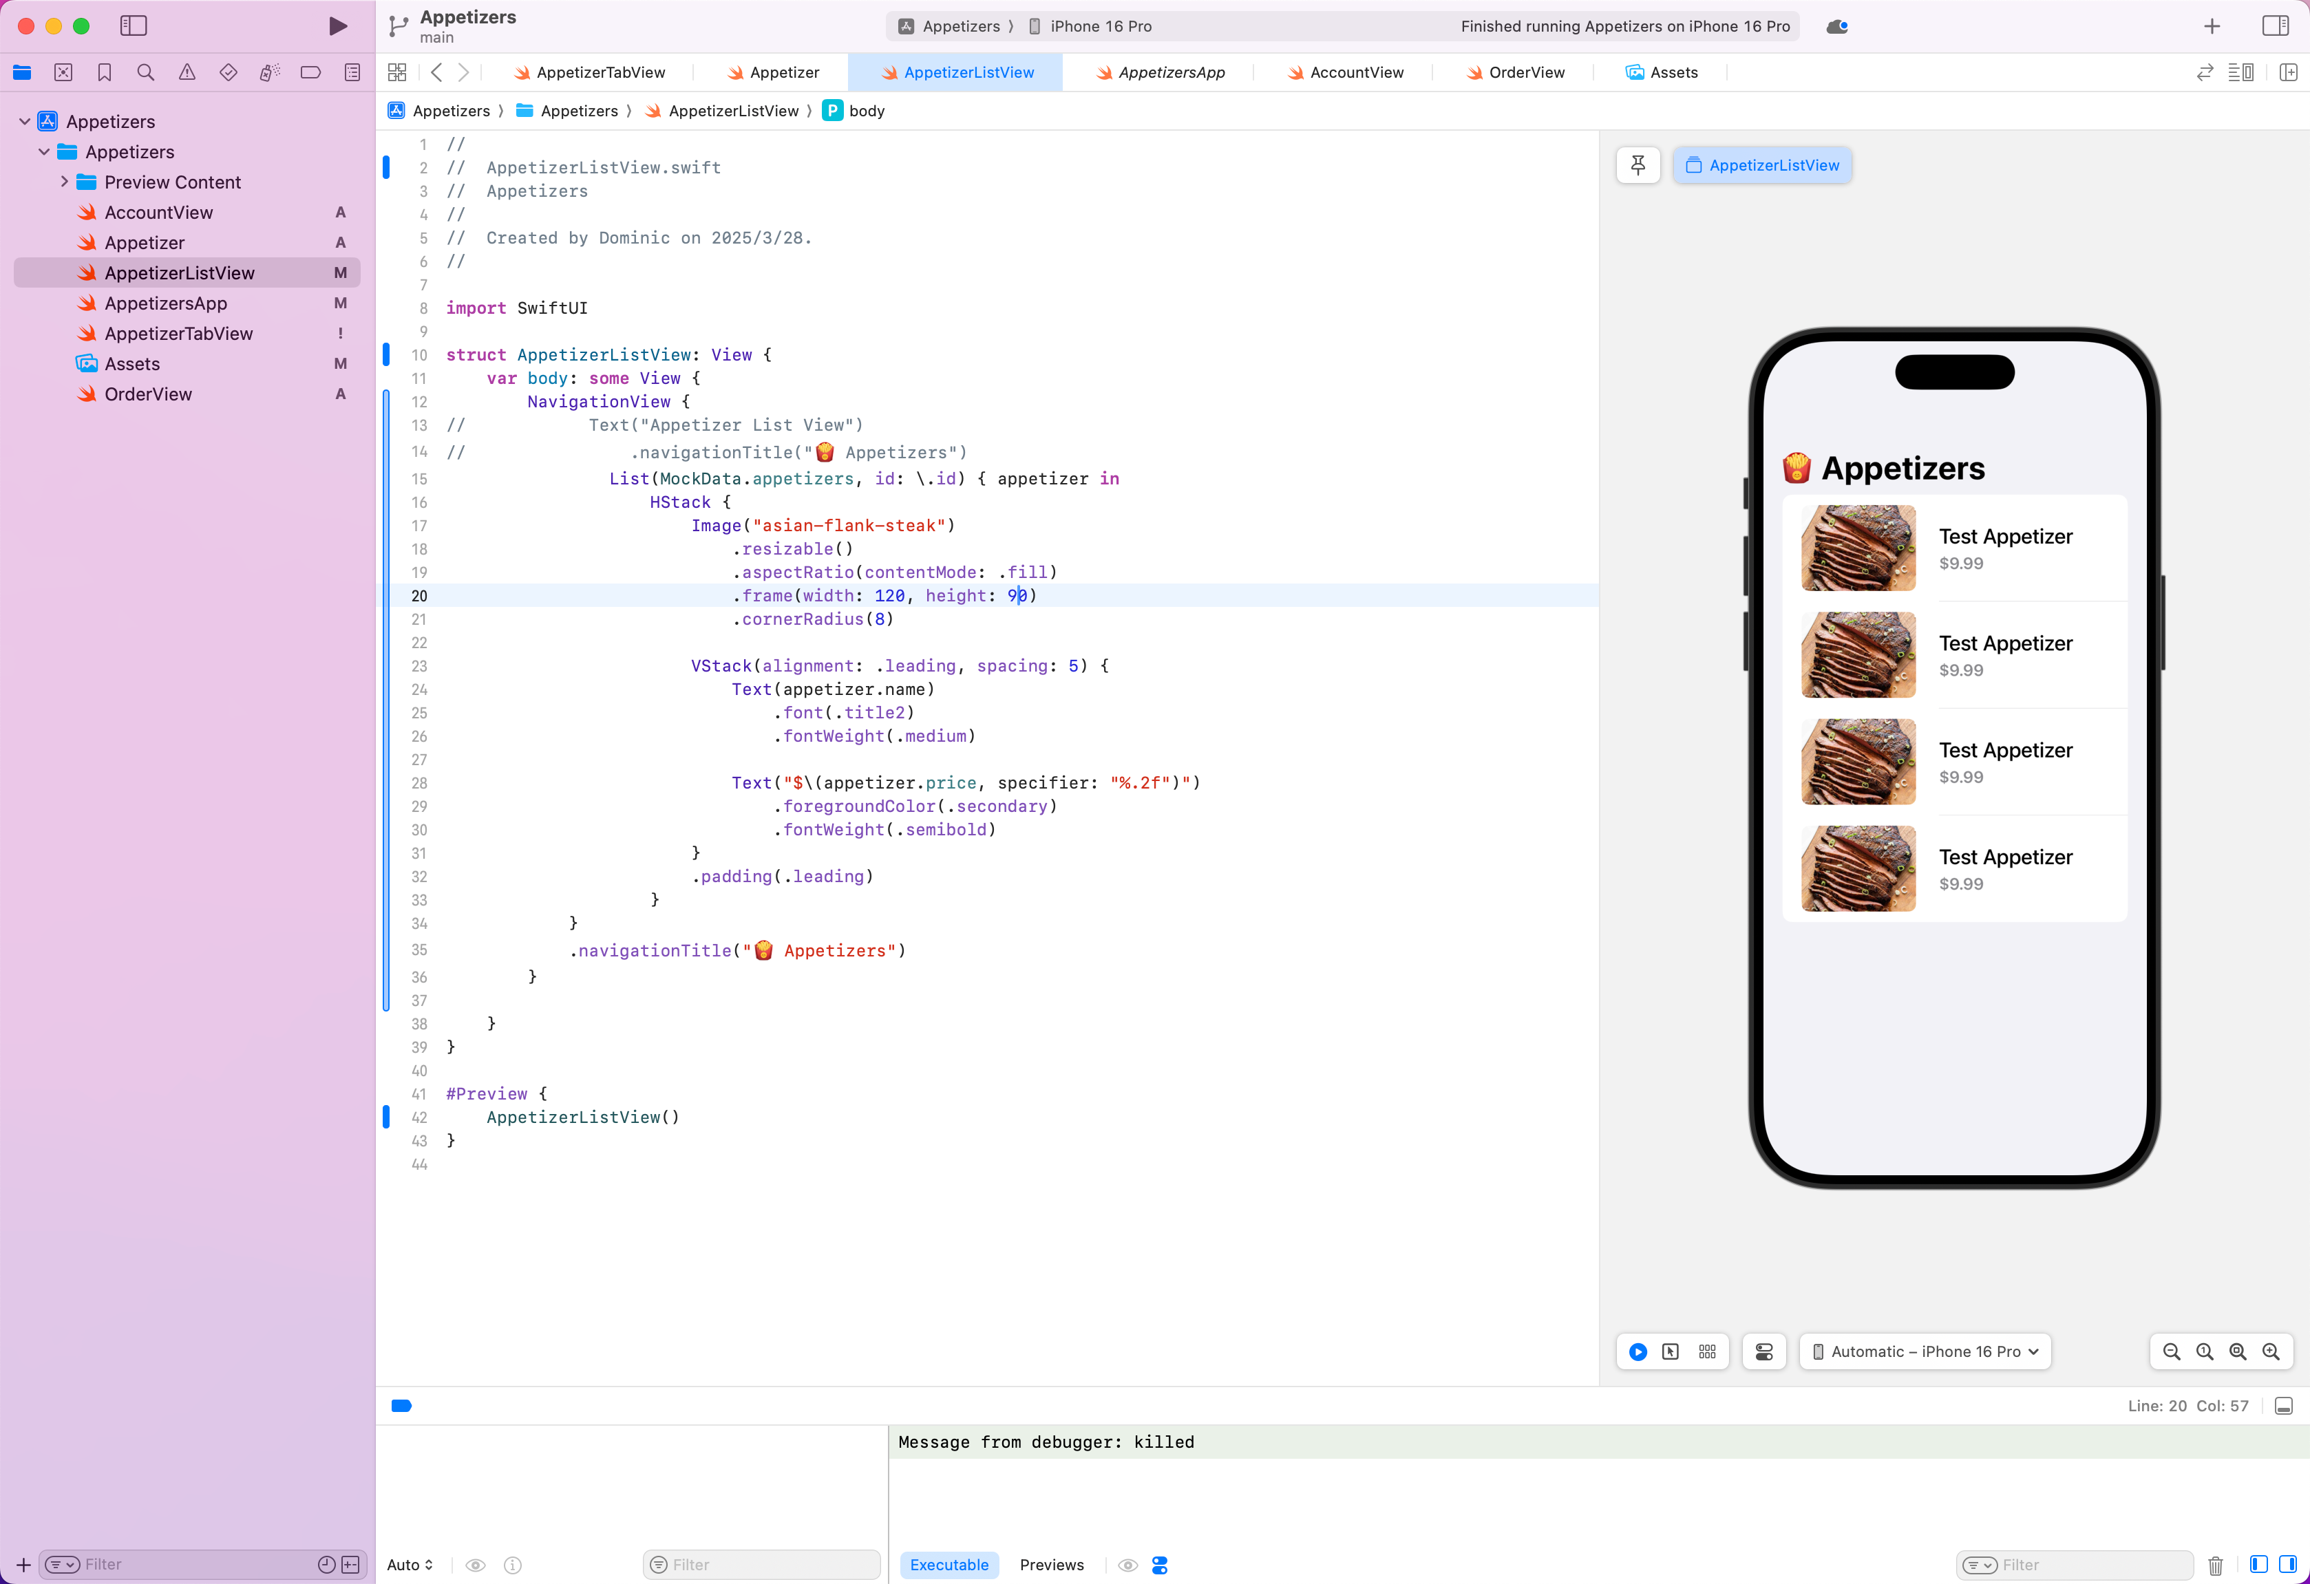Select the Previews console output button

[1052, 1565]
